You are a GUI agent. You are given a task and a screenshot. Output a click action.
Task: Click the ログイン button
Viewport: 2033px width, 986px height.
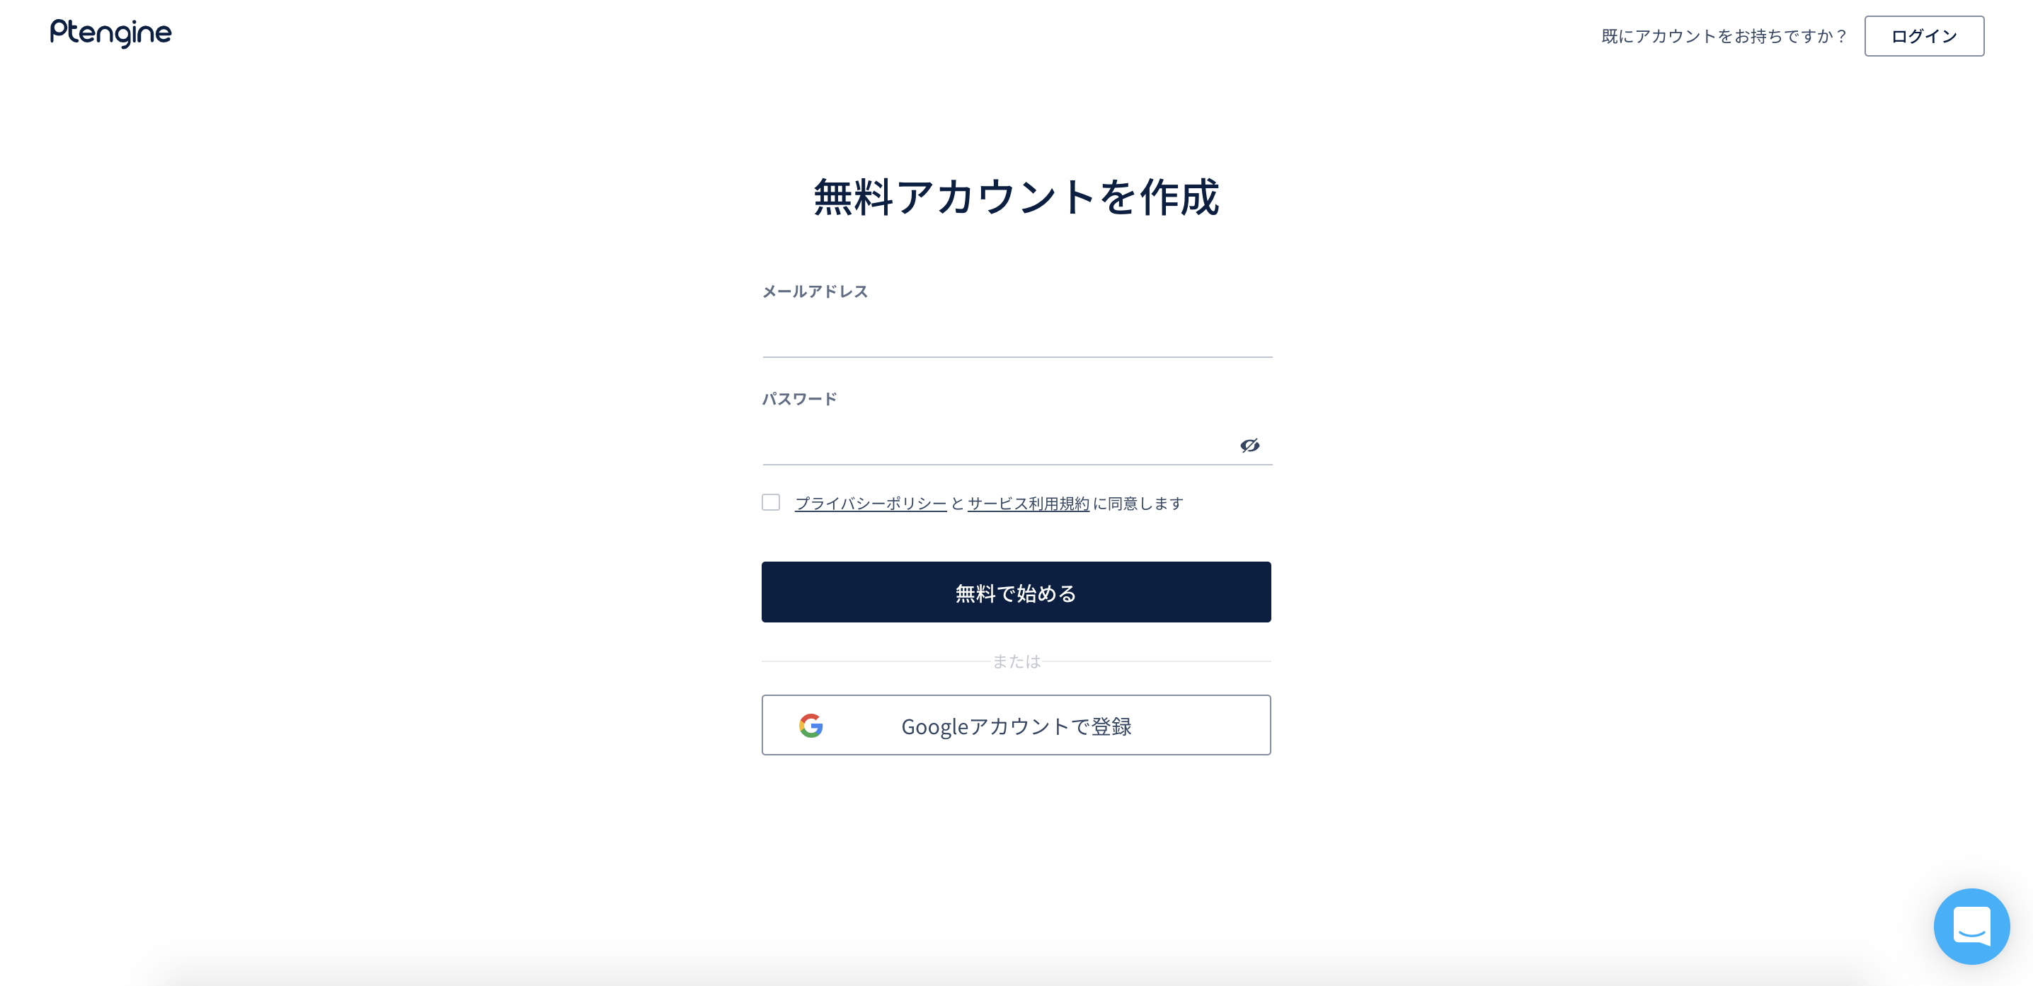pos(1924,36)
